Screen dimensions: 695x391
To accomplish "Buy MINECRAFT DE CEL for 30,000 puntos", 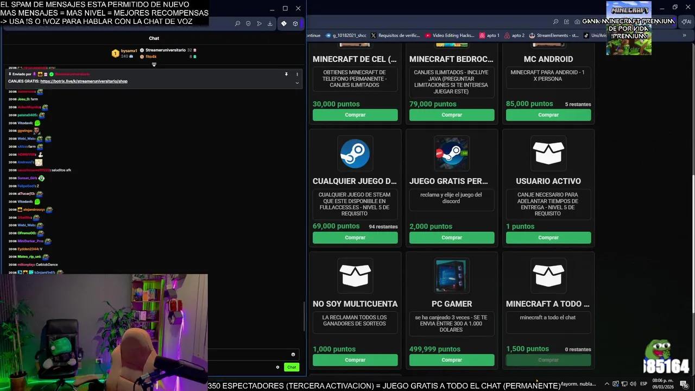I will (x=355, y=115).
